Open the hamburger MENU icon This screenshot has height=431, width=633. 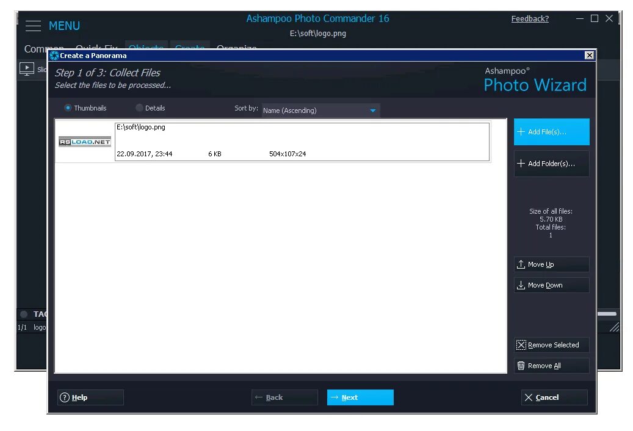[x=33, y=26]
